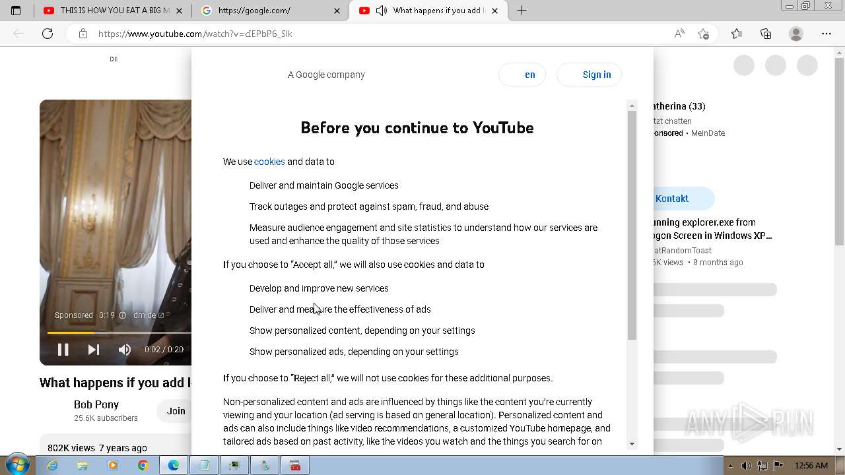Open Edge Settings and more menu

coord(827,34)
